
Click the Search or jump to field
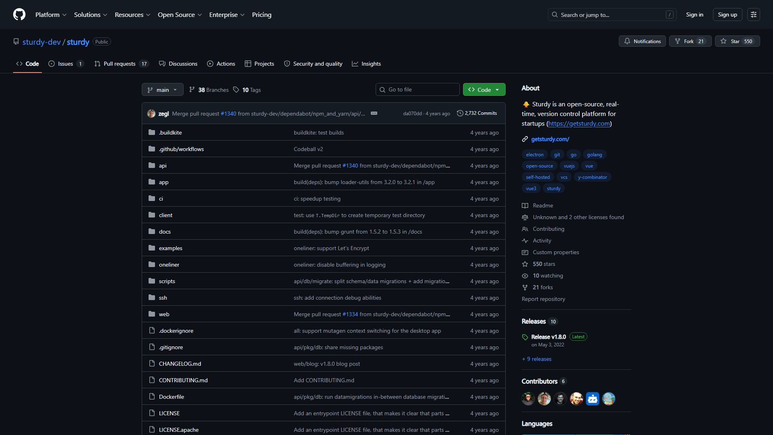tap(612, 14)
